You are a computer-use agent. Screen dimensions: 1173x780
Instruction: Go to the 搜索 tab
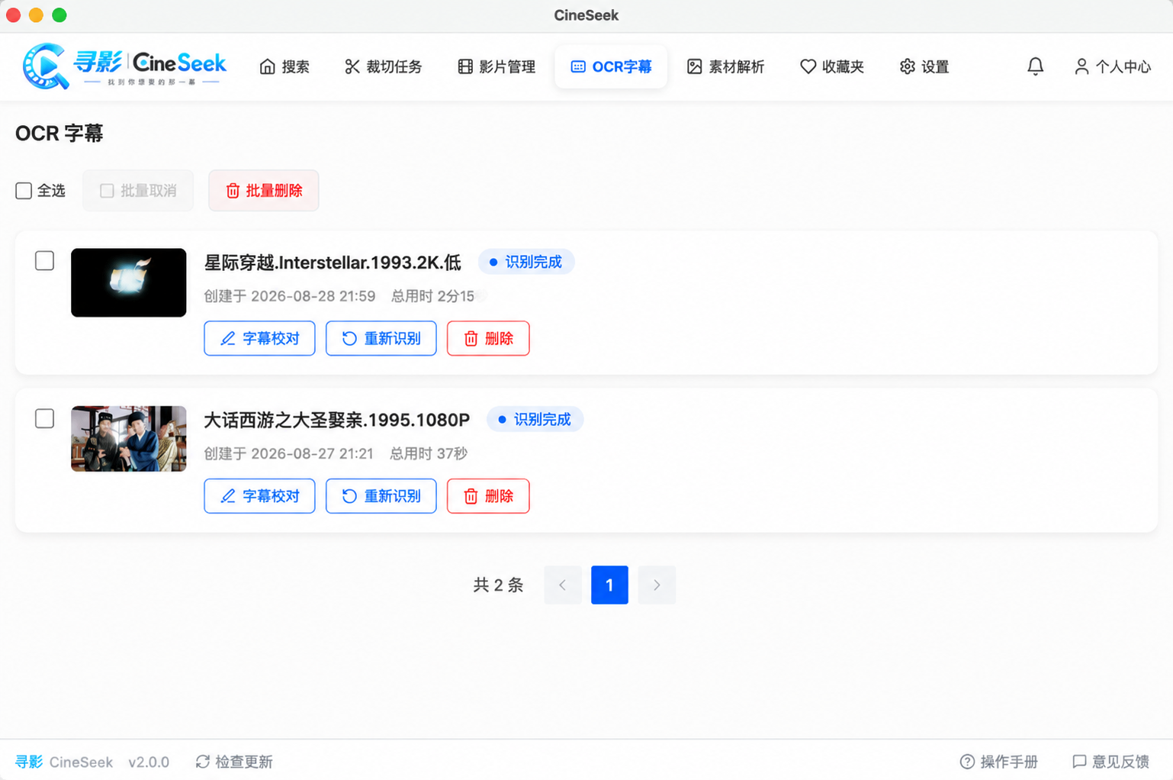(284, 67)
